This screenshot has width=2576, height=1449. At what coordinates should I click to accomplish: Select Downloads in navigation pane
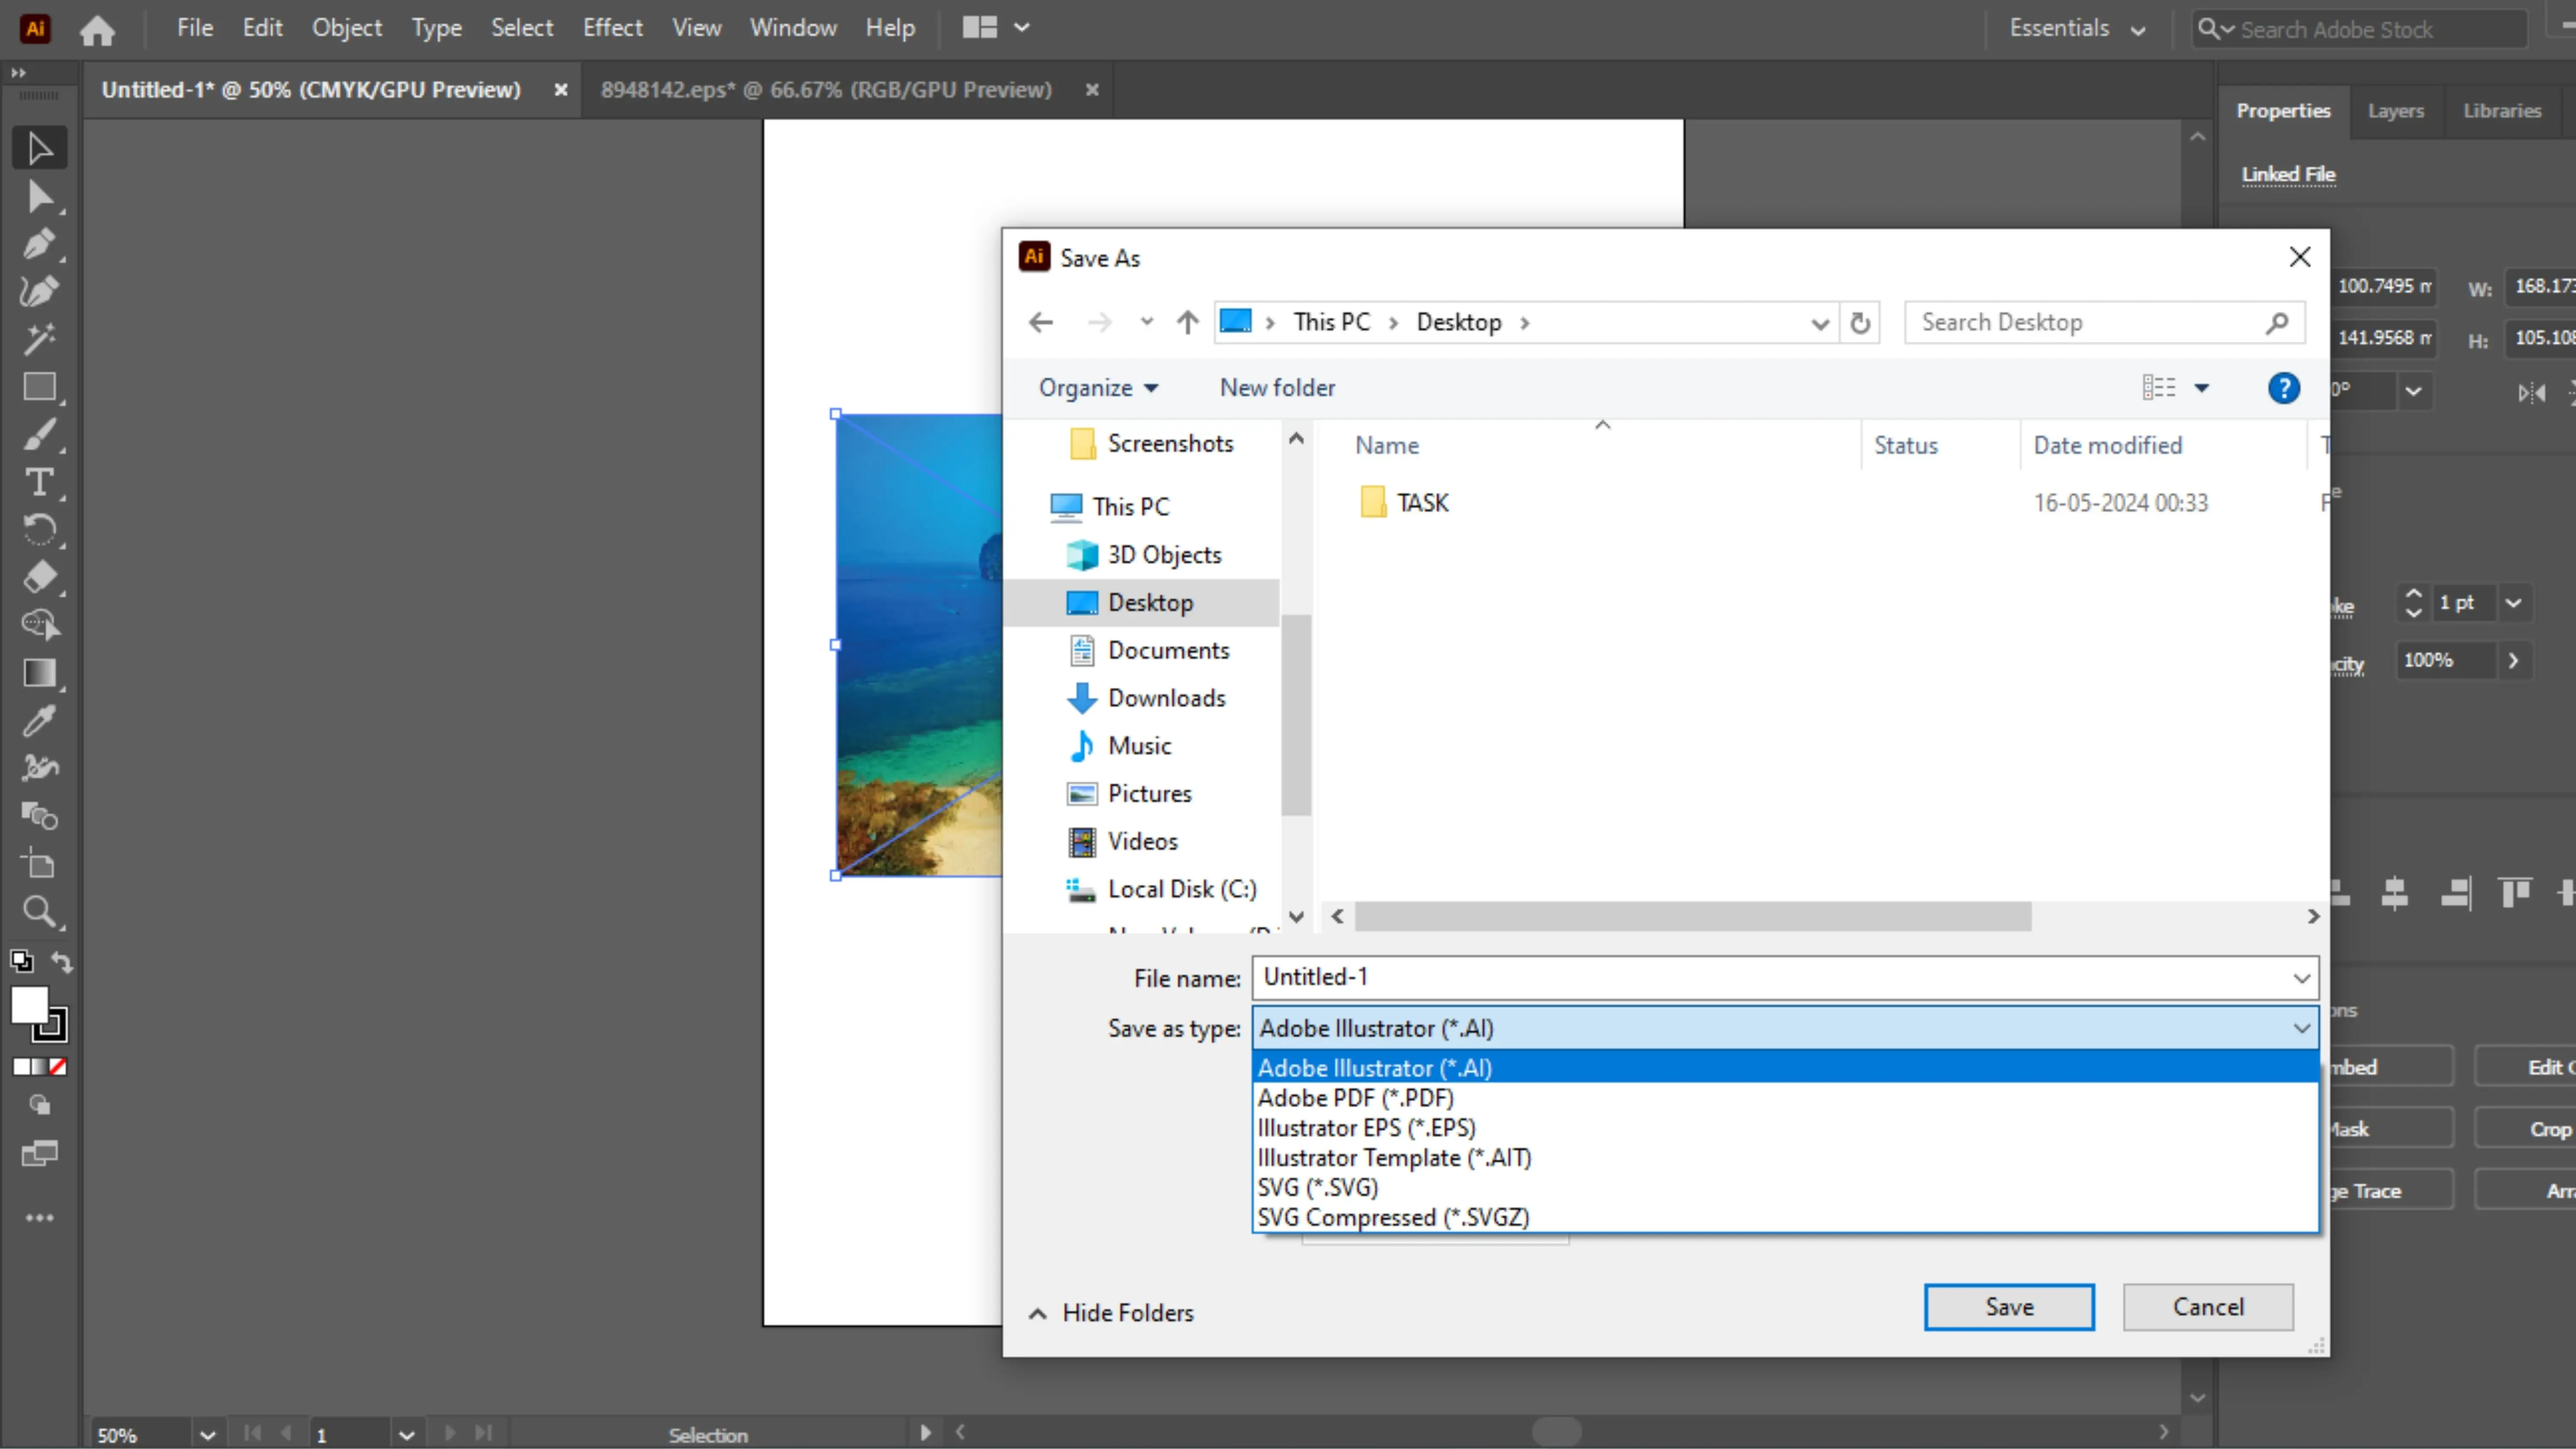click(1166, 698)
